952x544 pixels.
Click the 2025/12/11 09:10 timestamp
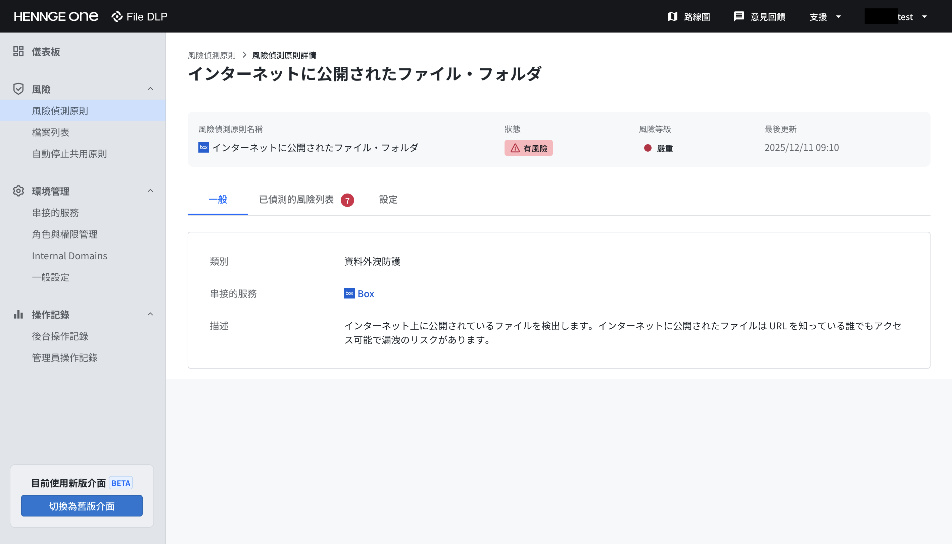click(801, 148)
